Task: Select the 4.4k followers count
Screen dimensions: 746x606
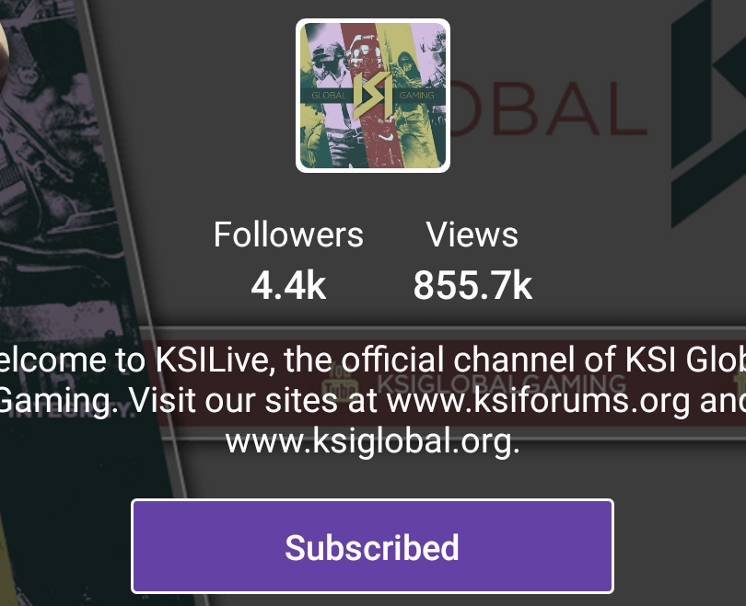Action: [288, 285]
